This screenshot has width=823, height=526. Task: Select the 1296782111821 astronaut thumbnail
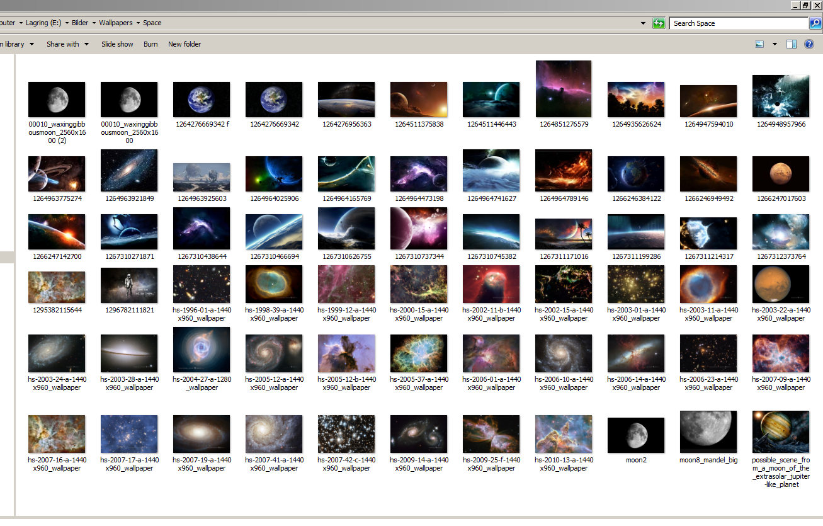point(129,285)
